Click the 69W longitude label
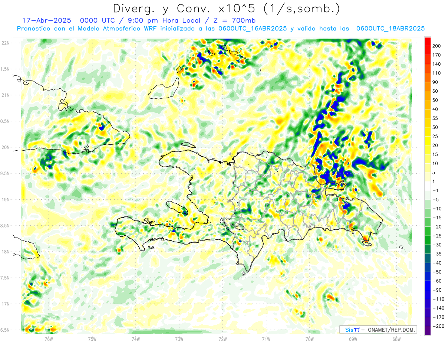Screen dimensions: 445x344 (353, 339)
